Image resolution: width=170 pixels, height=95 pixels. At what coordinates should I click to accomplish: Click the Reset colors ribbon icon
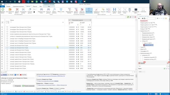[103, 9]
